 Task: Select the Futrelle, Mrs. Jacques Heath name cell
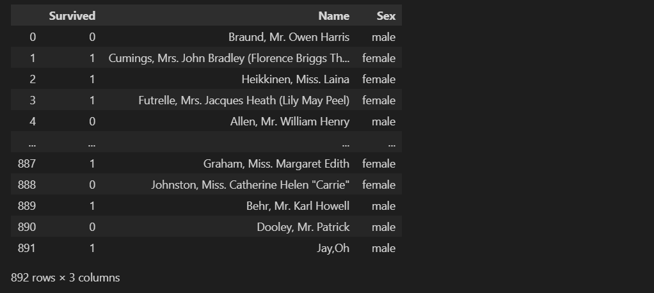coord(244,100)
